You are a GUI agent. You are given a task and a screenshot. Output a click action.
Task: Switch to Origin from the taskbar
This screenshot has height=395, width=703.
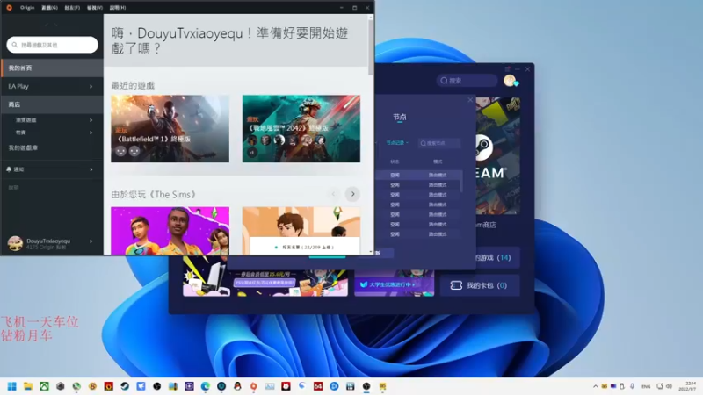click(x=254, y=386)
